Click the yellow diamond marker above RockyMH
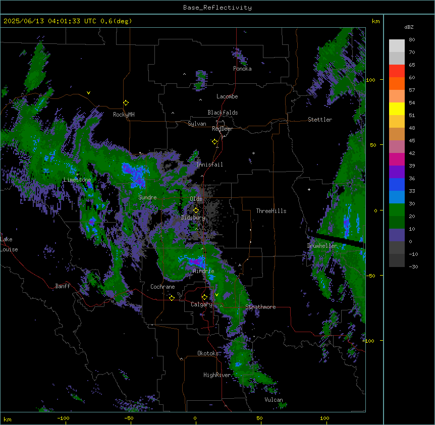 click(x=126, y=103)
